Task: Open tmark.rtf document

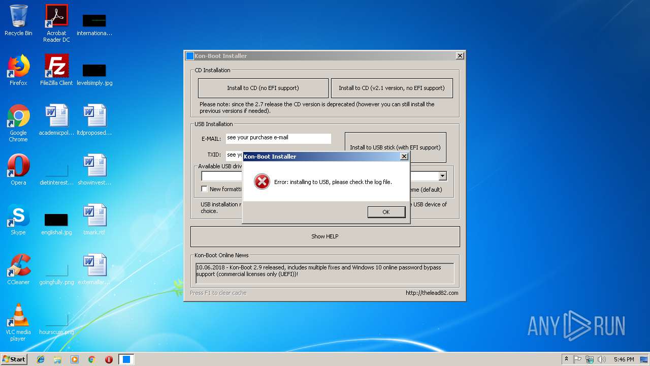Action: (x=94, y=220)
